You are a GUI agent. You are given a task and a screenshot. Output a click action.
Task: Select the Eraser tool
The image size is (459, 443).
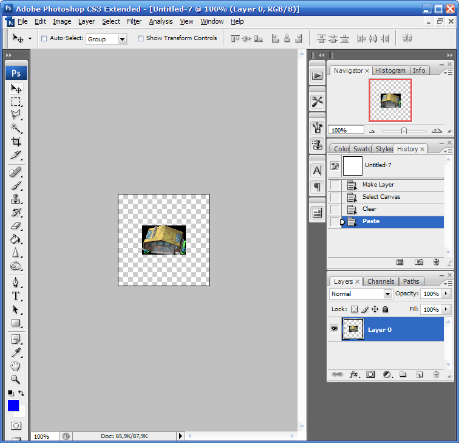click(16, 226)
